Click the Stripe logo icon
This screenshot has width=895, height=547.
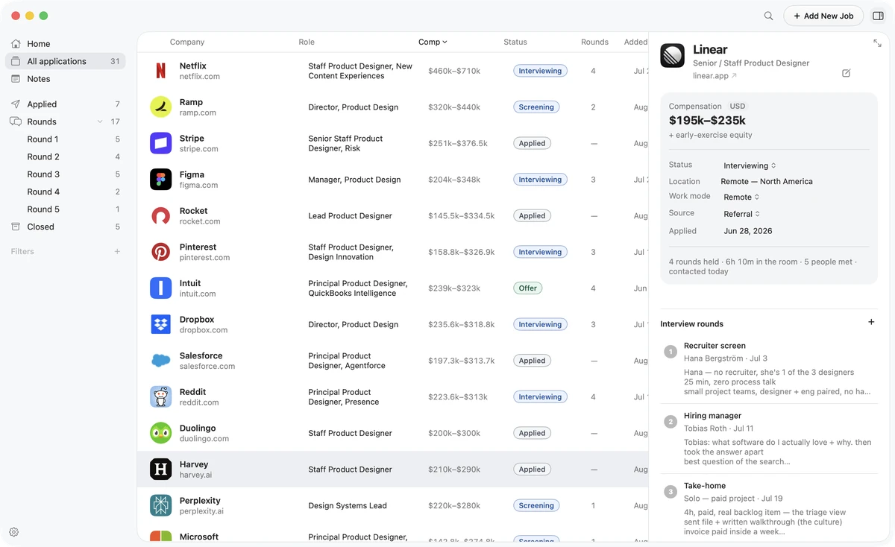click(x=160, y=143)
